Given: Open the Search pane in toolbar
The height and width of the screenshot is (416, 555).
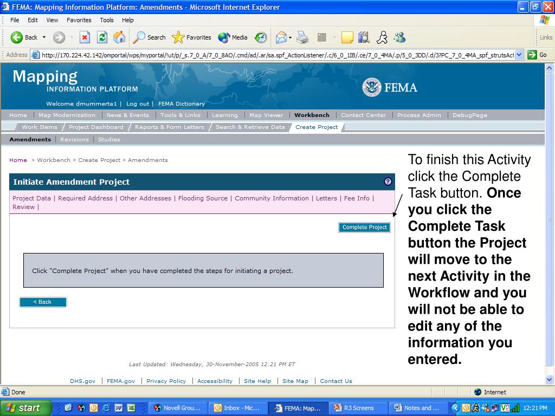Looking at the screenshot, I should click(149, 37).
